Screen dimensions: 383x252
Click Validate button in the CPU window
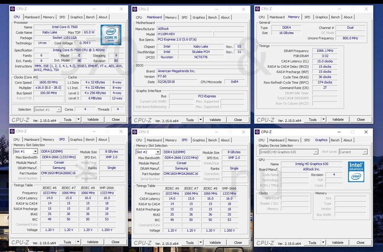pos(93,119)
